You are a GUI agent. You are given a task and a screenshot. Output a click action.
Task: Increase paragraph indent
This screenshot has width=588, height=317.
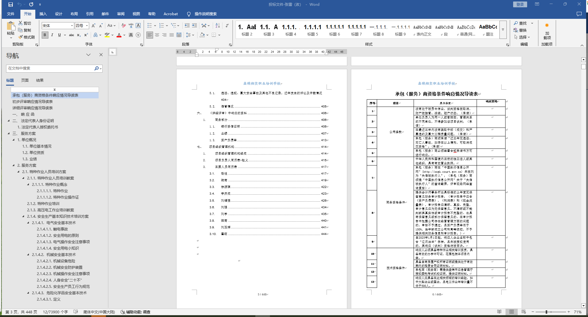[194, 26]
